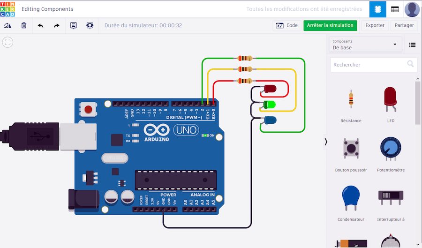Viewport: 422px width, 248px height.
Task: Open the Tinkercad logo home link
Action: click(x=8, y=9)
